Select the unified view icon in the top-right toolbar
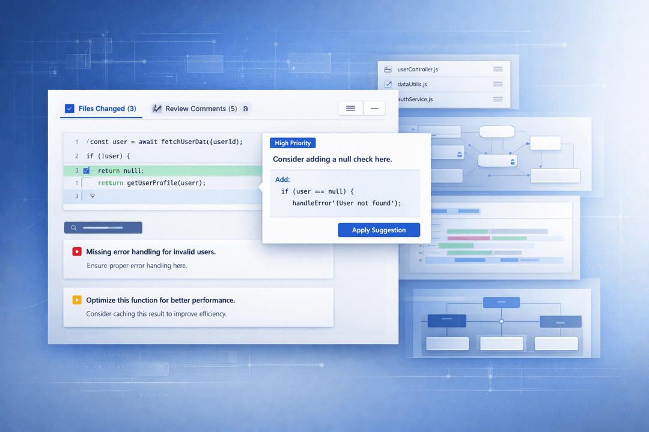Screen dimensions: 649x432 coord(350,108)
